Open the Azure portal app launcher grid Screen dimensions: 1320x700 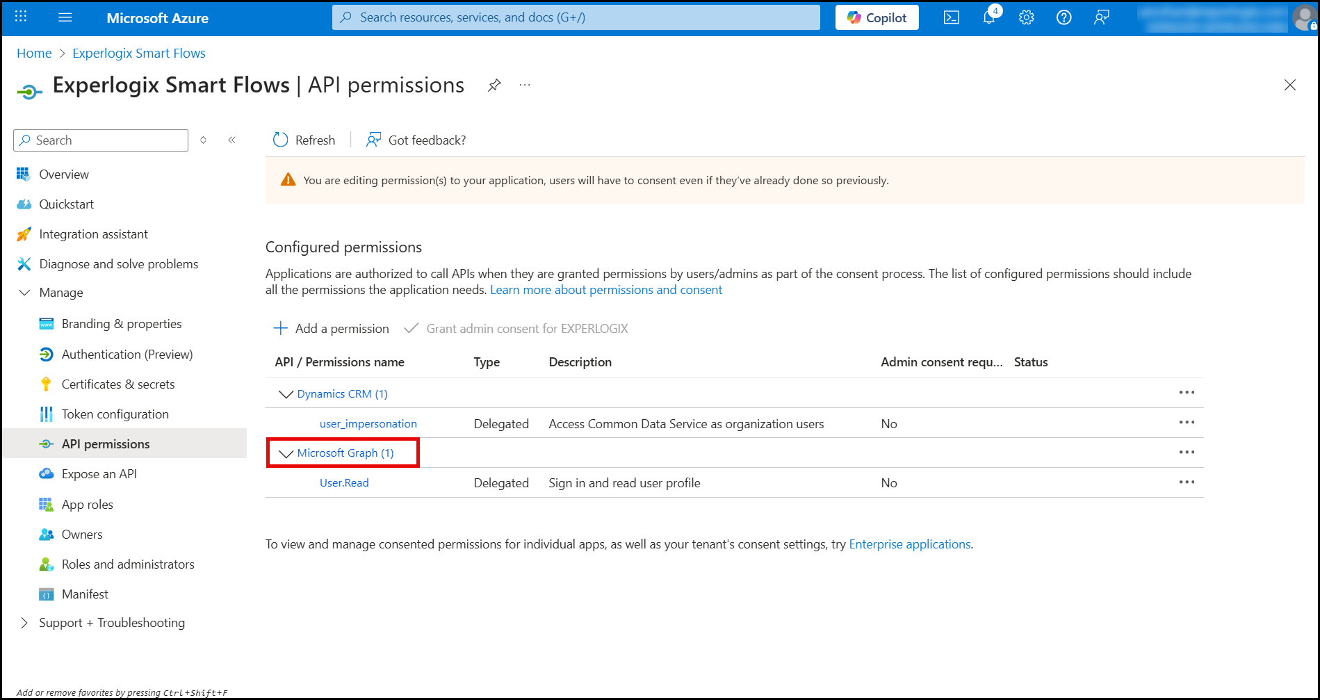tap(21, 17)
